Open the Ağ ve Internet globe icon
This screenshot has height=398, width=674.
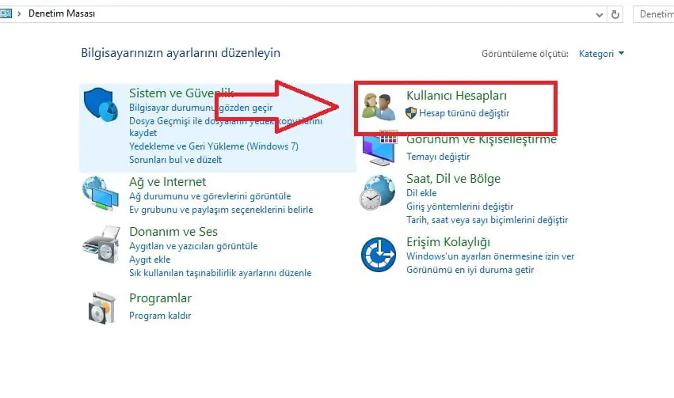click(x=101, y=193)
